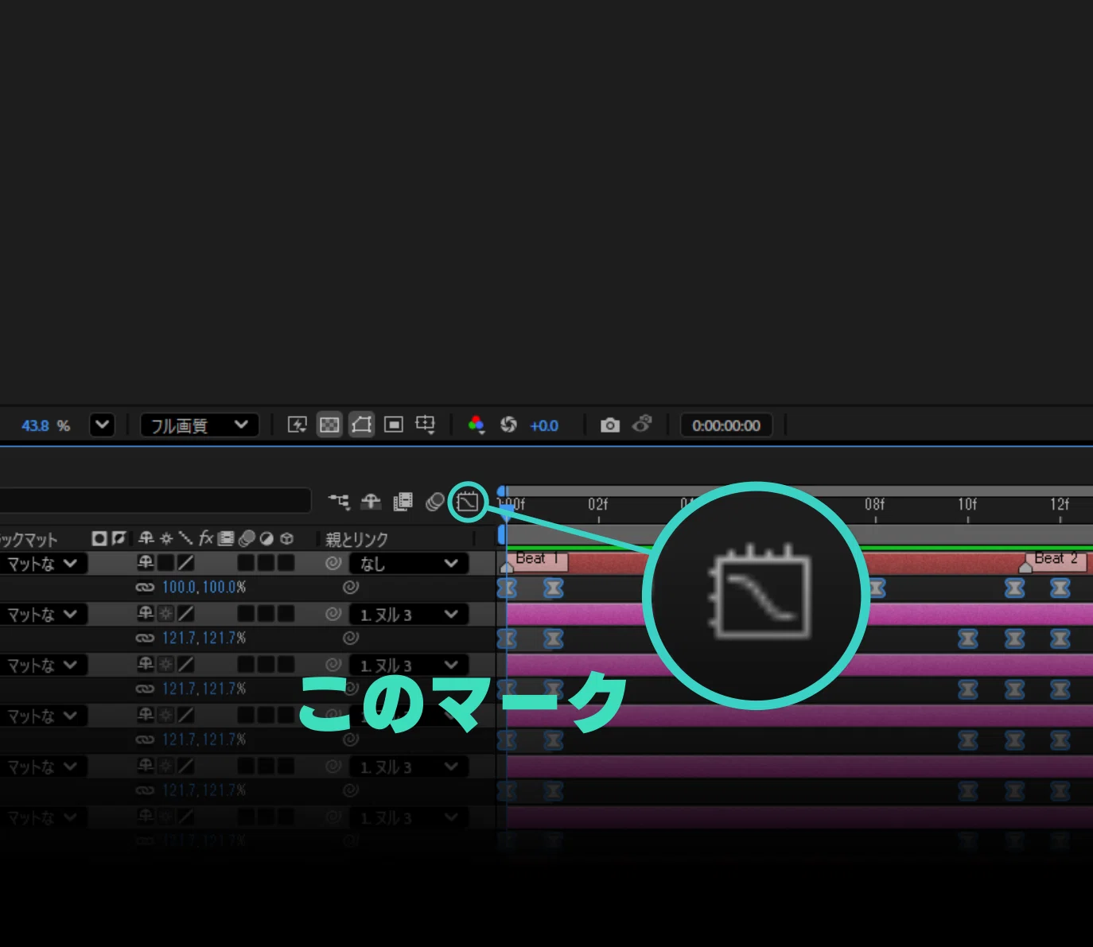
Task: Toggle the first layer's quality slash switch
Action: (185, 562)
